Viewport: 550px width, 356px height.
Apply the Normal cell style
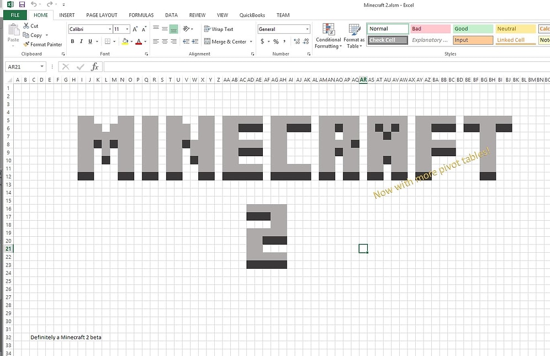pyautogui.click(x=388, y=29)
